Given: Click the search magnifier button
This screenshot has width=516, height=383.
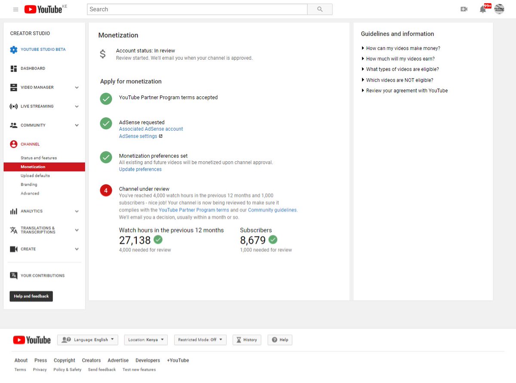Looking at the screenshot, I should 319,9.
